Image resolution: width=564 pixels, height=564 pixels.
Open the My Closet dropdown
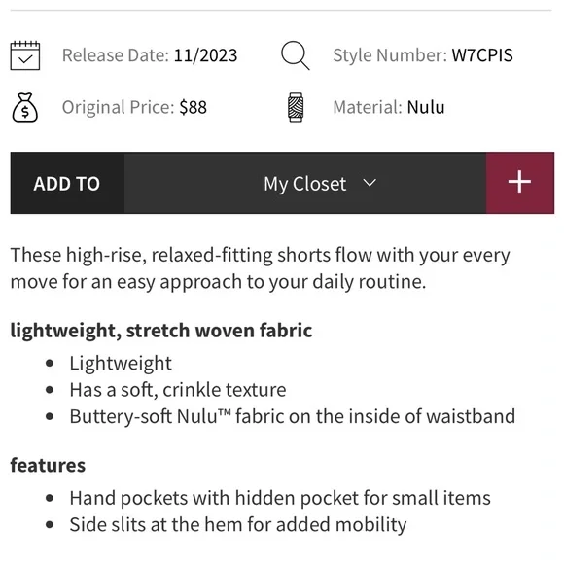point(305,183)
